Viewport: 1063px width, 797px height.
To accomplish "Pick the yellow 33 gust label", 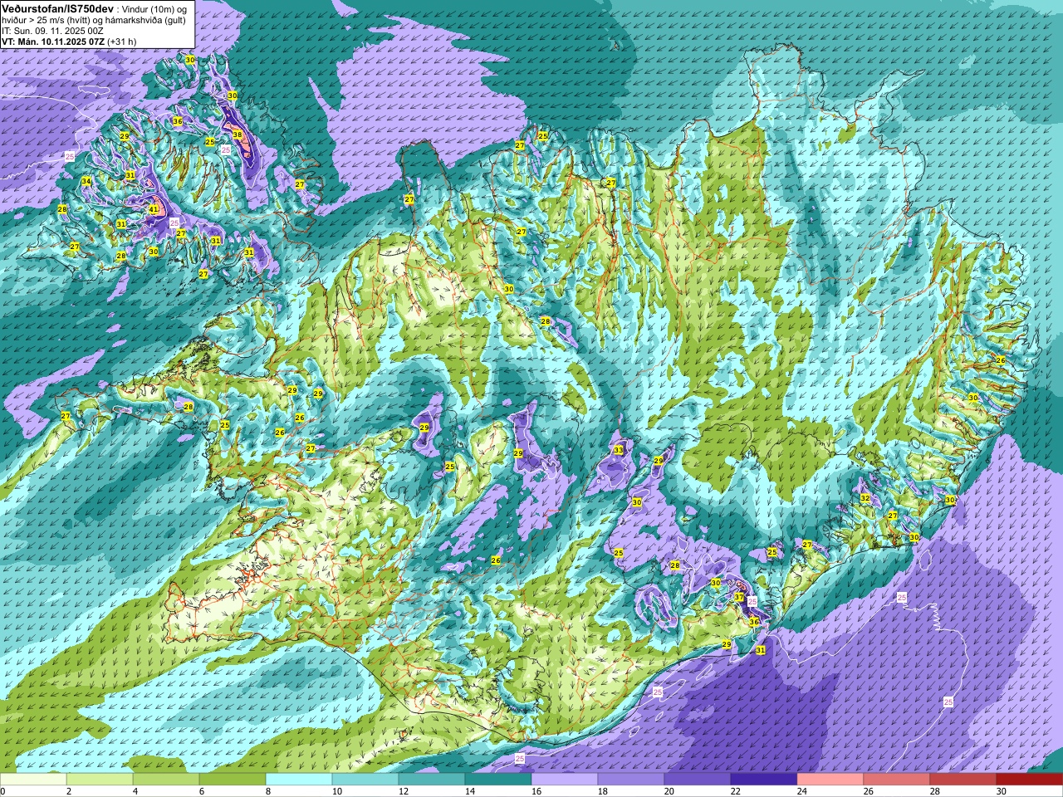I will click(x=618, y=450).
